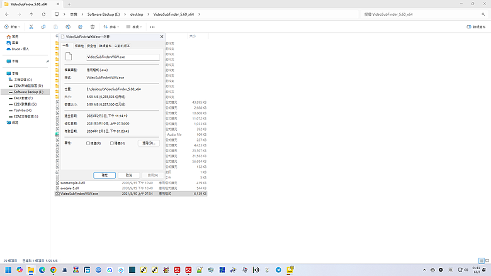Open the Sort dropdown in toolbar

[111, 27]
